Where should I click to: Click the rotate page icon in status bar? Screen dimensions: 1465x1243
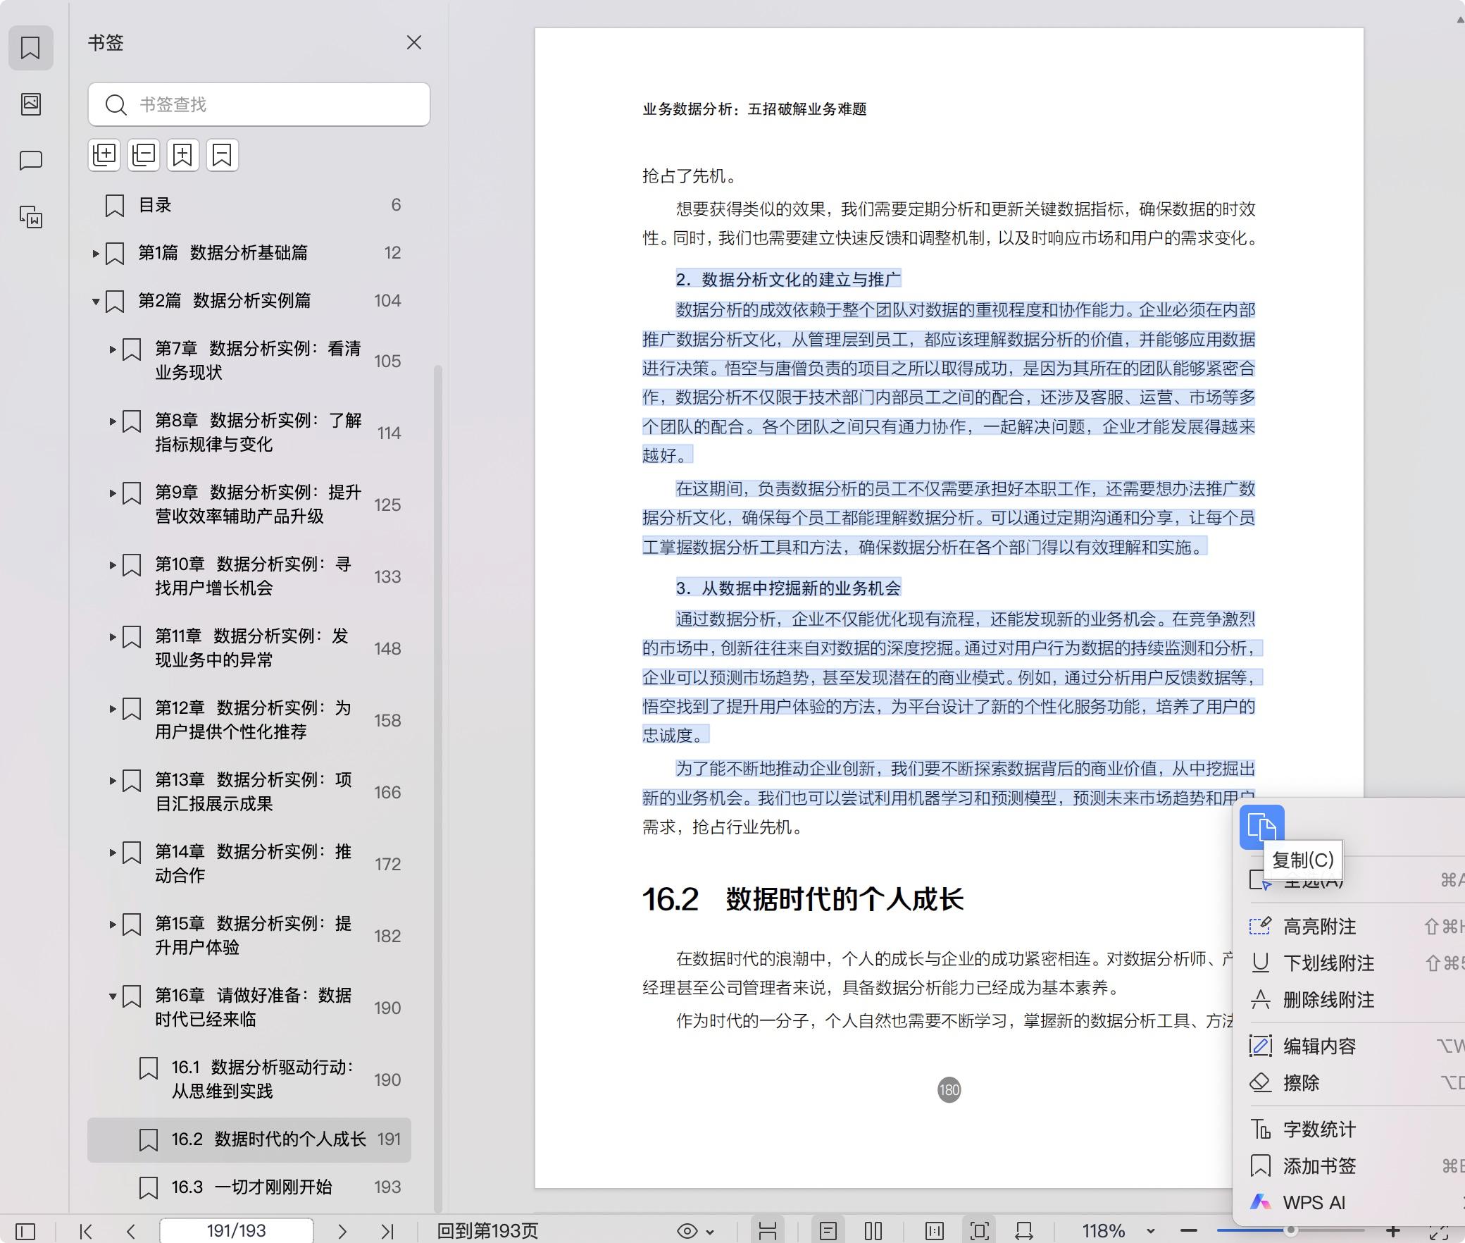coord(1023,1231)
